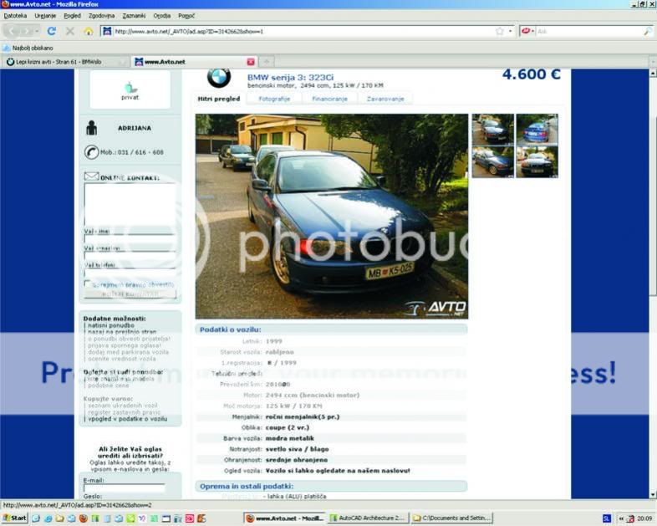Click the phone icon next to Mob. number
Image resolution: width=657 pixels, height=526 pixels.
click(x=91, y=152)
